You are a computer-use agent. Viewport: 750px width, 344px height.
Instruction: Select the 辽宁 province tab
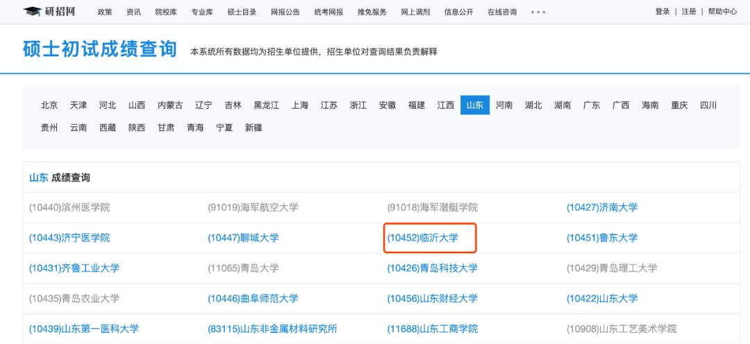pyautogui.click(x=203, y=105)
